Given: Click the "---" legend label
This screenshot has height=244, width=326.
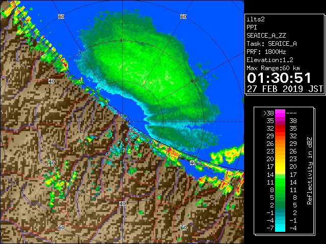Looking at the screenshot, I should pos(291,113).
